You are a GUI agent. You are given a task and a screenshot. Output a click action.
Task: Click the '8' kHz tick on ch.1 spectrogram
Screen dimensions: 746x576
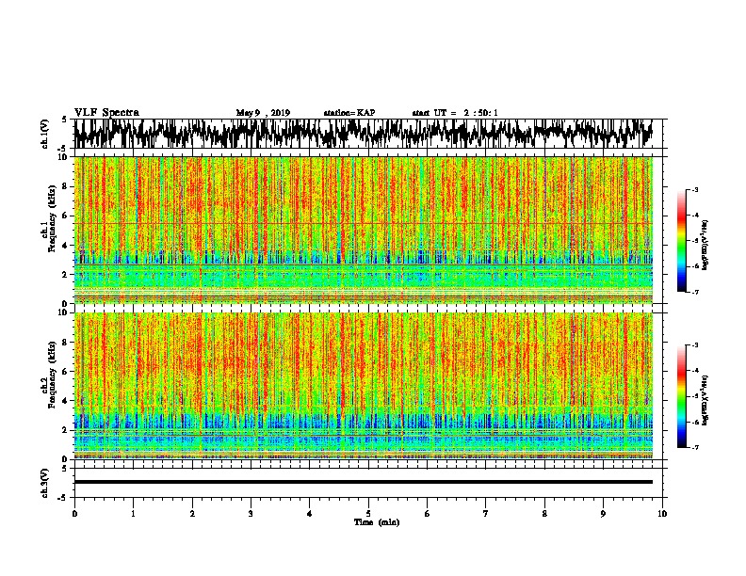click(x=64, y=186)
